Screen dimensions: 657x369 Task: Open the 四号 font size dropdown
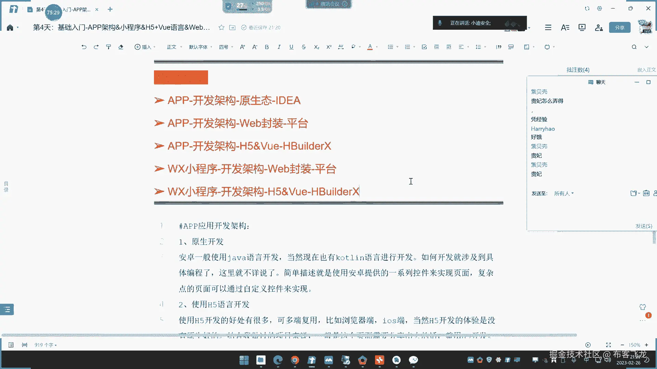click(x=226, y=47)
